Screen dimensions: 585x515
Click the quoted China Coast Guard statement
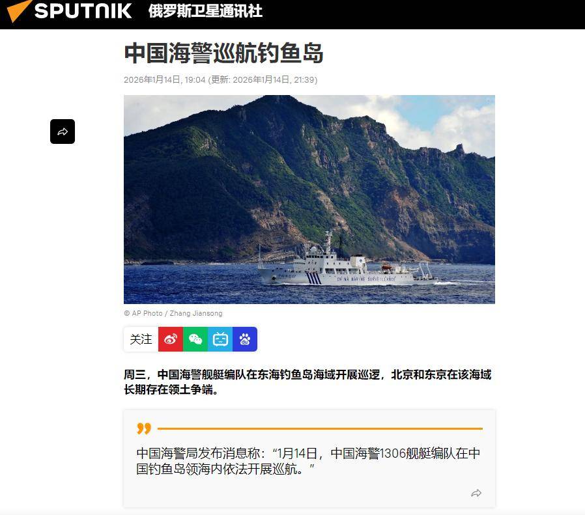(308, 461)
